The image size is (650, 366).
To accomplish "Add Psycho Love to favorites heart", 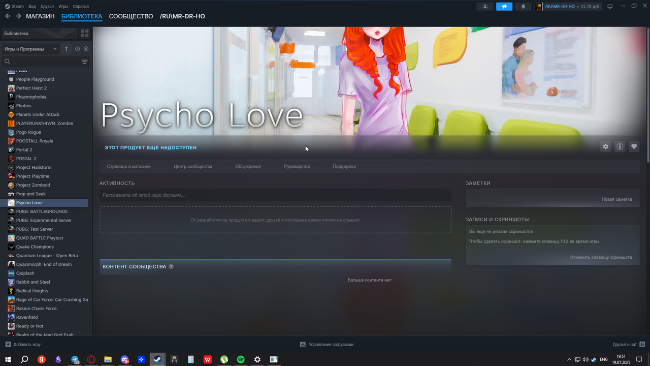I will point(634,146).
